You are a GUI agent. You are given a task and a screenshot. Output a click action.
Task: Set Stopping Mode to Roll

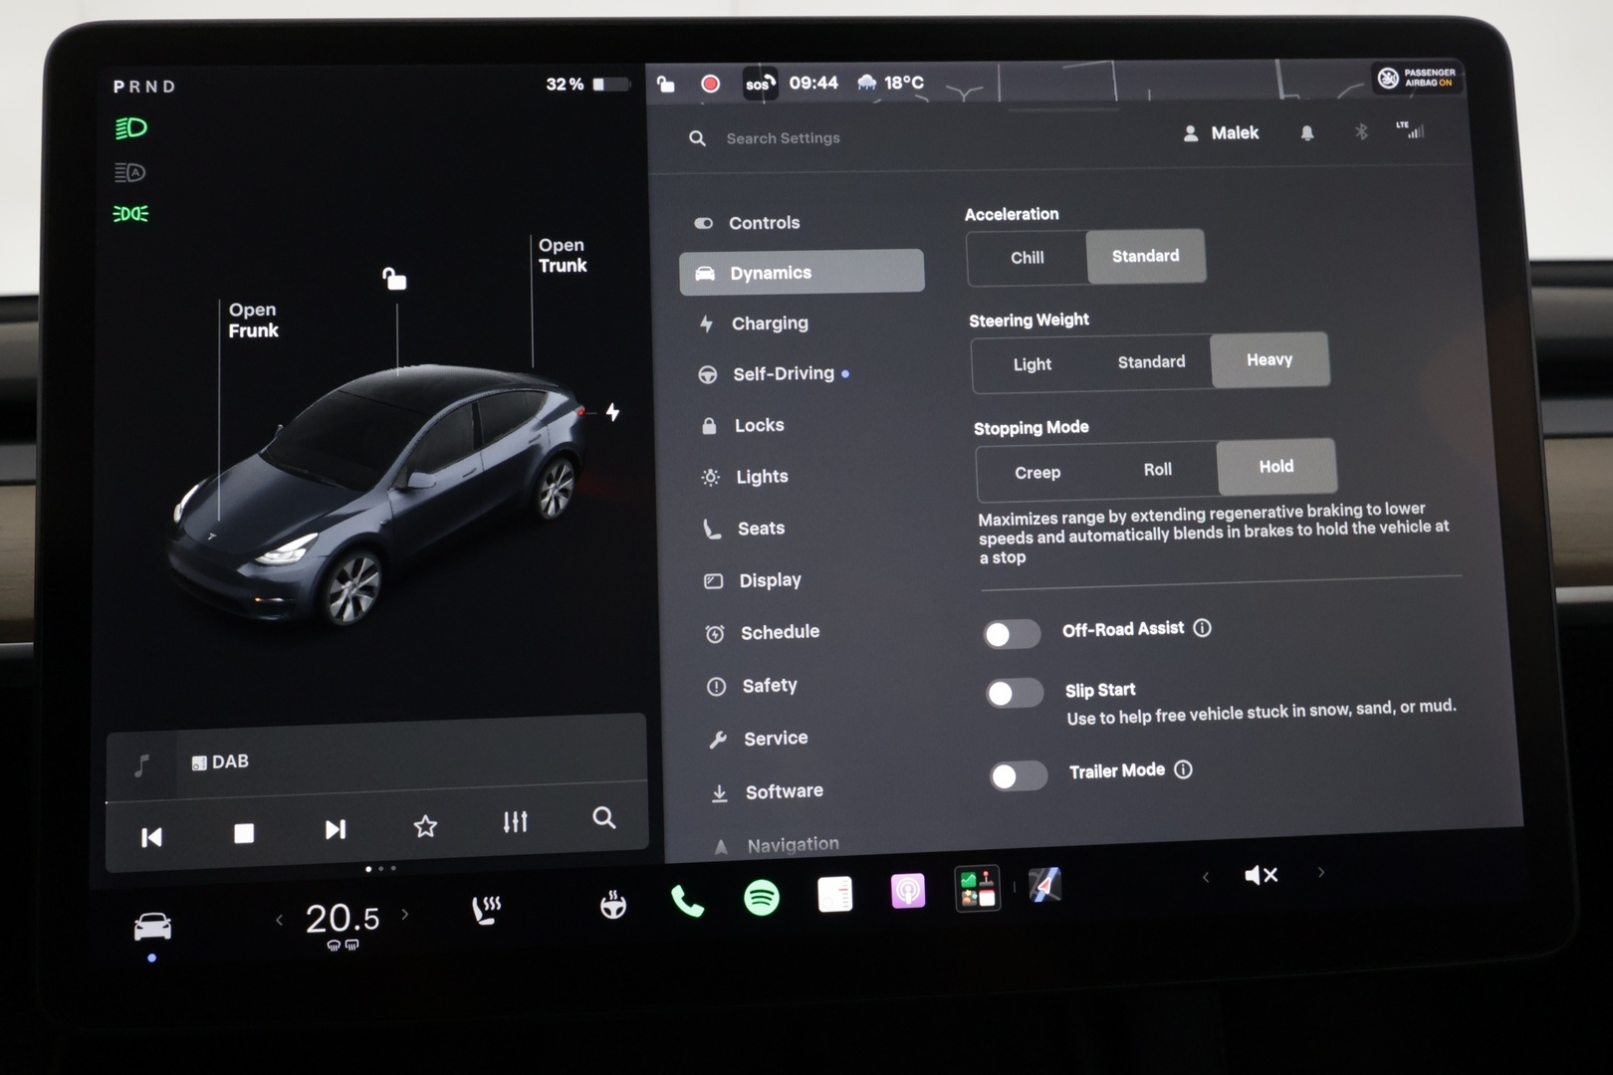[1157, 469]
